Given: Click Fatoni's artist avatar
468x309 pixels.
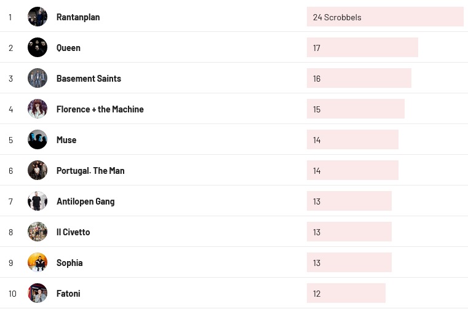Looking at the screenshot, I should pos(38,293).
